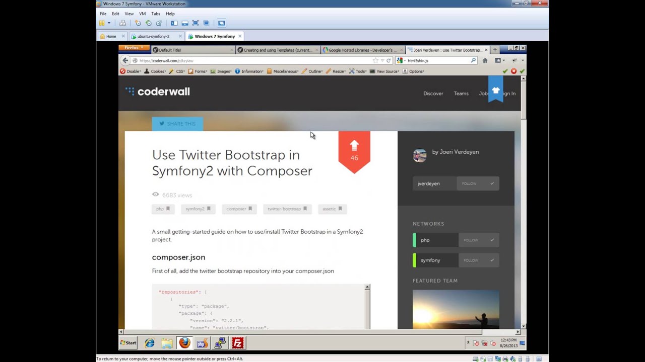Go to Firefox home page icon
This screenshot has height=362, width=645.
tap(485, 61)
